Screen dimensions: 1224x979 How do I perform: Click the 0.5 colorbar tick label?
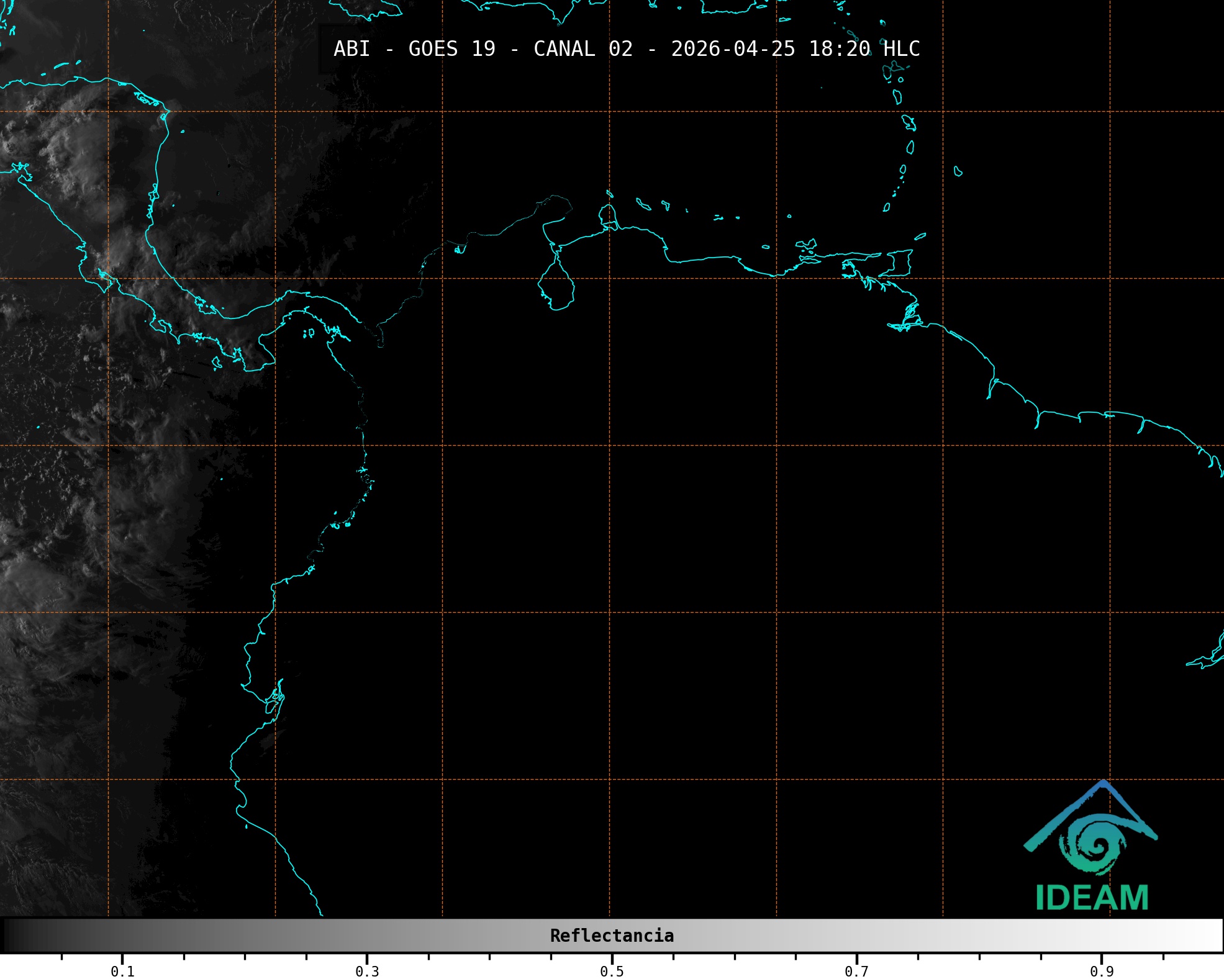pyautogui.click(x=612, y=971)
